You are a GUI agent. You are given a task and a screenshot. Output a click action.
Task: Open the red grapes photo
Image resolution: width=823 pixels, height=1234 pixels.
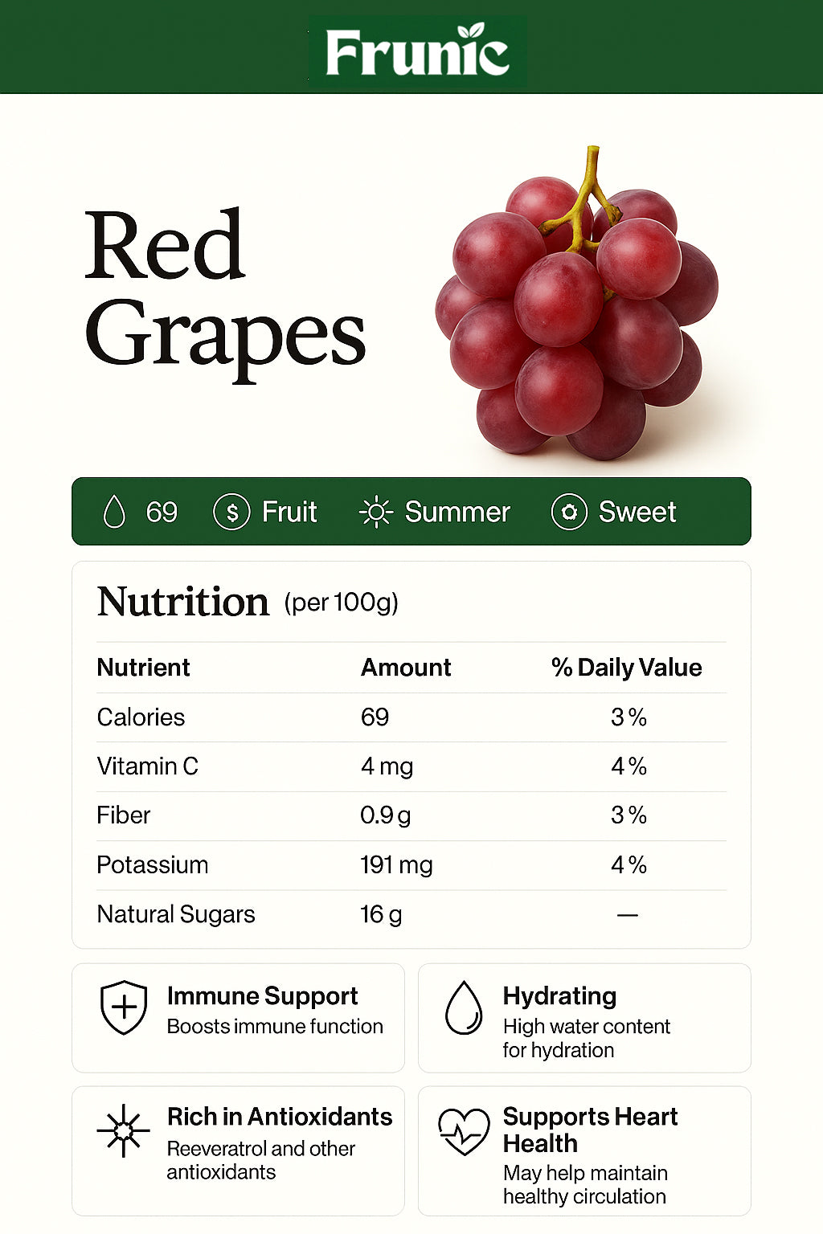575,313
